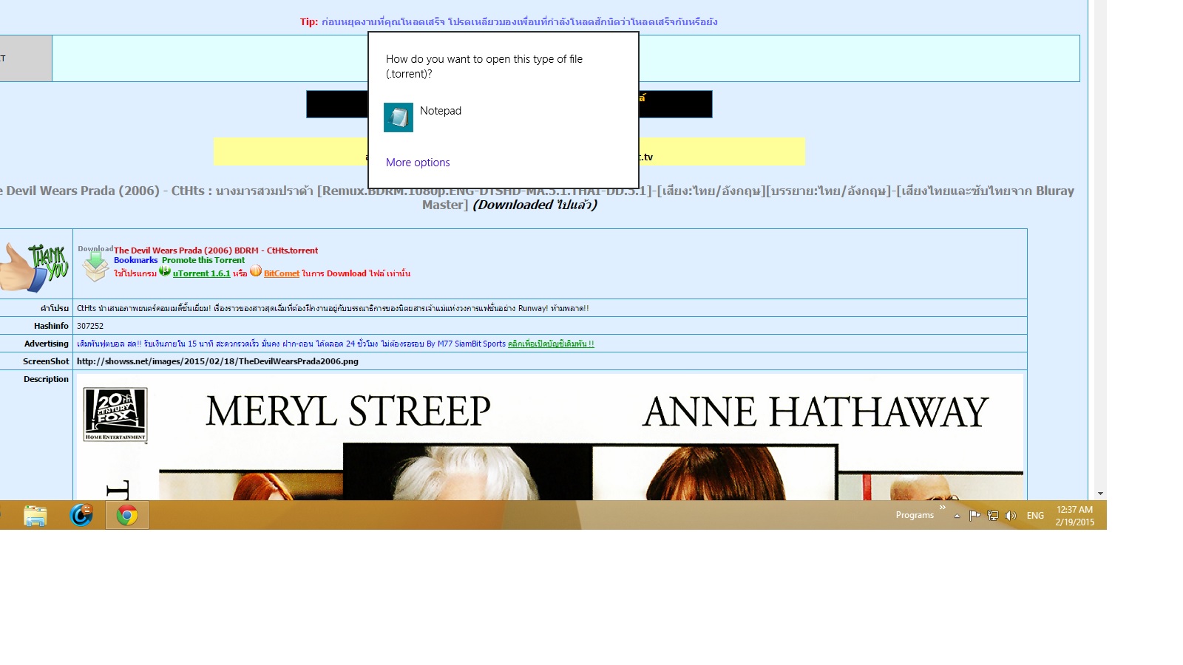This screenshot has width=1183, height=665.
Task: Select the ScreenShot row label
Action: 46,361
